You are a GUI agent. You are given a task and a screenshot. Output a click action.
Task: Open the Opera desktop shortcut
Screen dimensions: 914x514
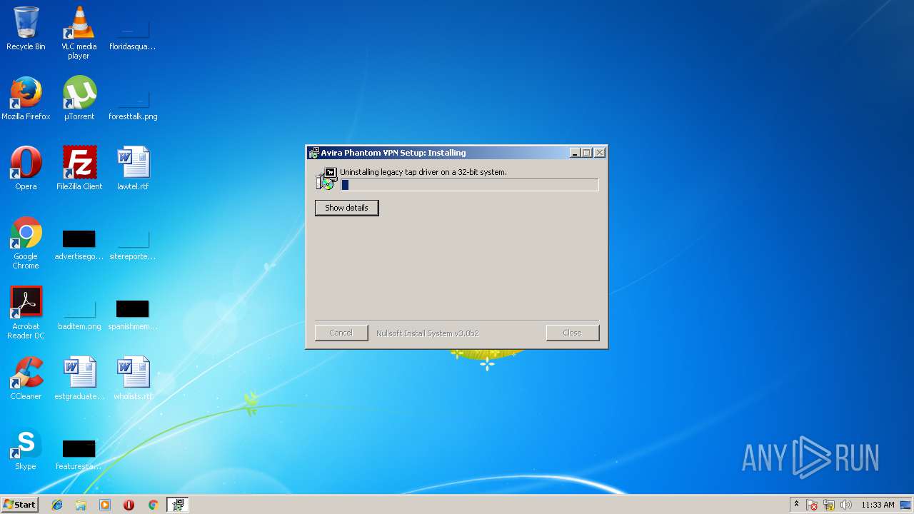[26, 168]
